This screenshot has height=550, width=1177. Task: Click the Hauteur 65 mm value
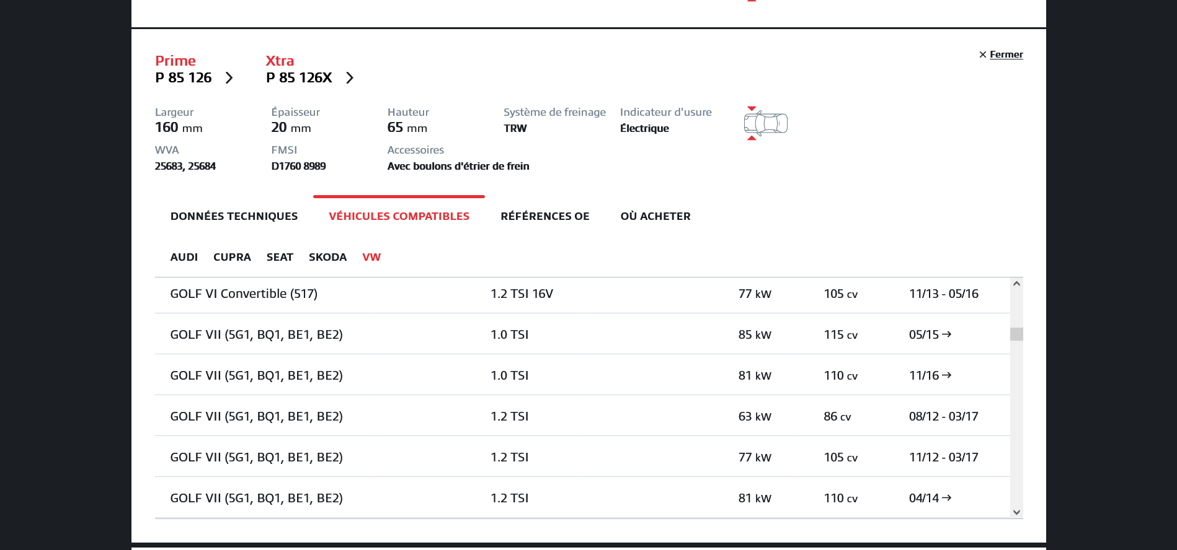click(407, 128)
